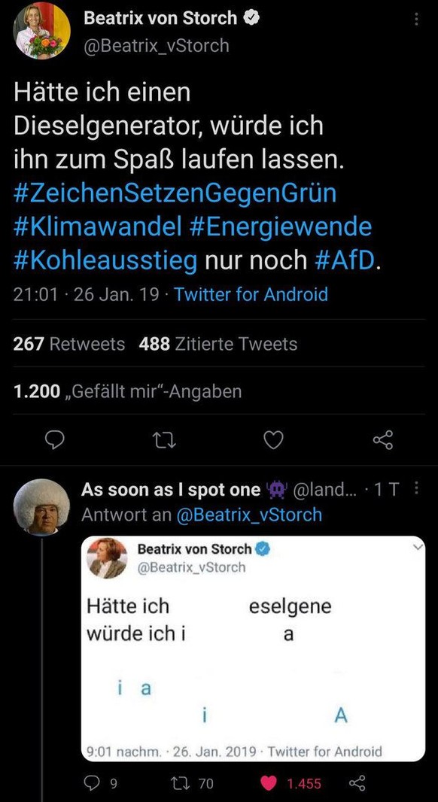
Task: Open three-dot menu on main tweet
Action: coord(416,20)
